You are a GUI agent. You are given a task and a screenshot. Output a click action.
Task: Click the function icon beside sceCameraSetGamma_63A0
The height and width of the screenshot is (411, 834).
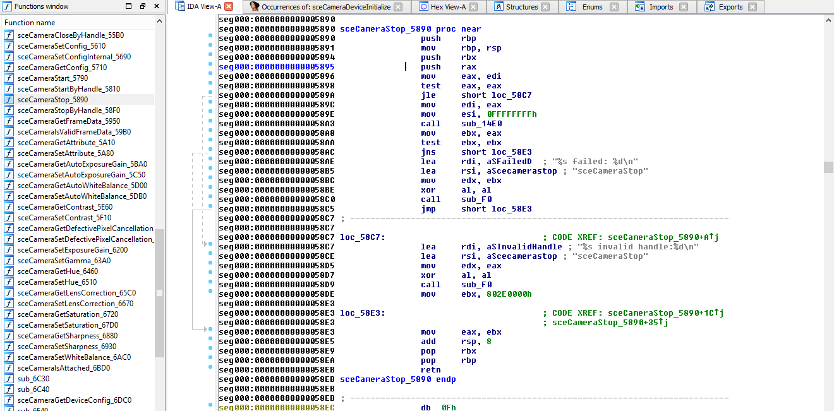coord(9,261)
